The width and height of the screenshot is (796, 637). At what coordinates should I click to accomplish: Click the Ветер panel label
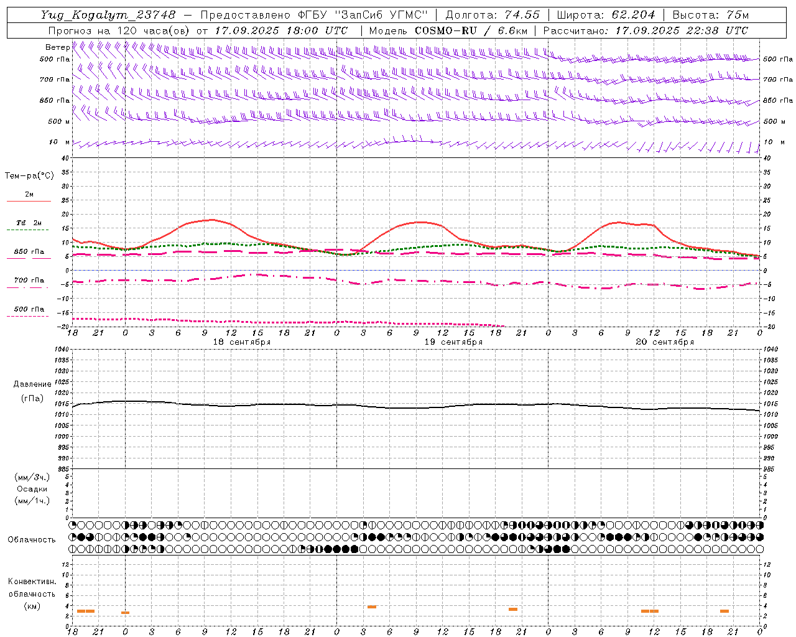click(58, 47)
